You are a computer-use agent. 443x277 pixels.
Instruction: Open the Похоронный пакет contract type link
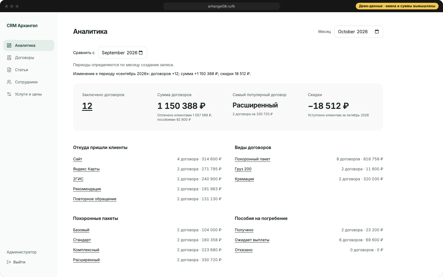(x=253, y=159)
